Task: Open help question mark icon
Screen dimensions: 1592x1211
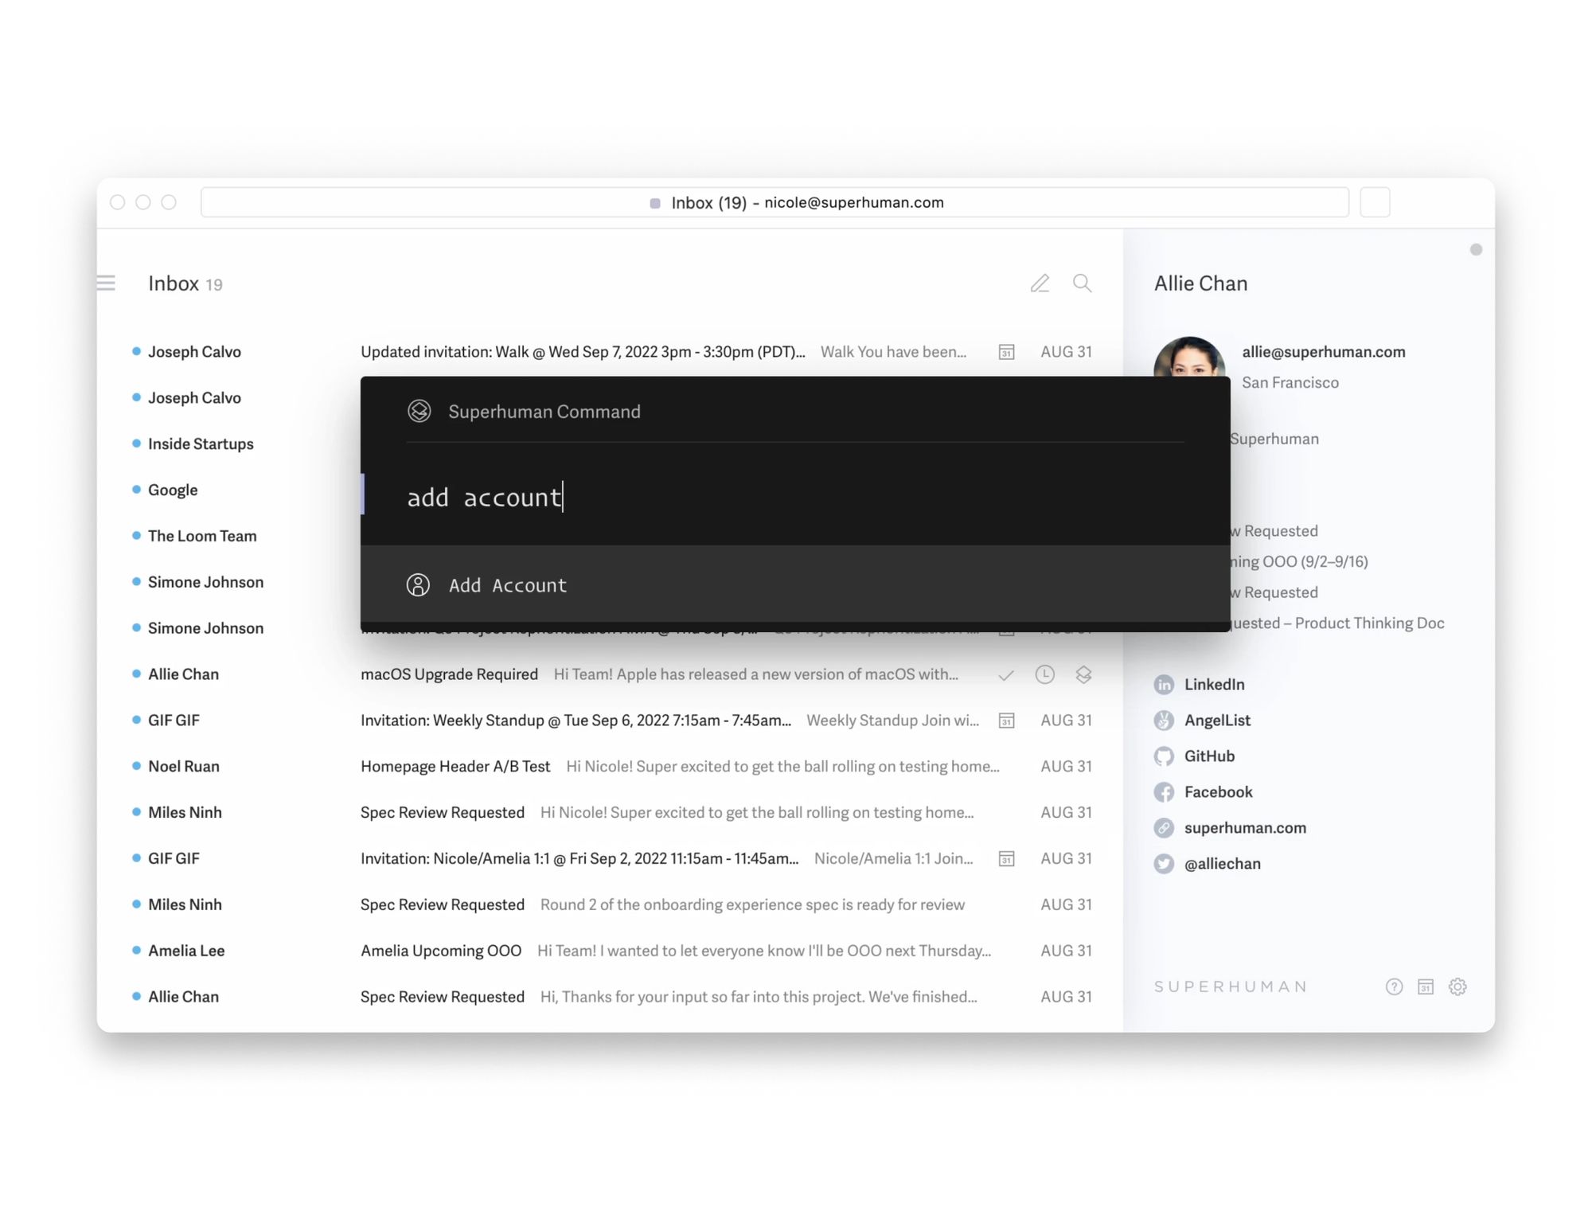Action: click(1394, 987)
